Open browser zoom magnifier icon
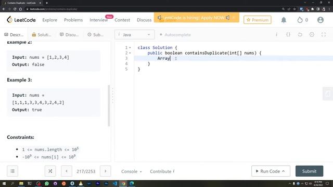Viewport: 333px width, 187px height. [x=283, y=9]
